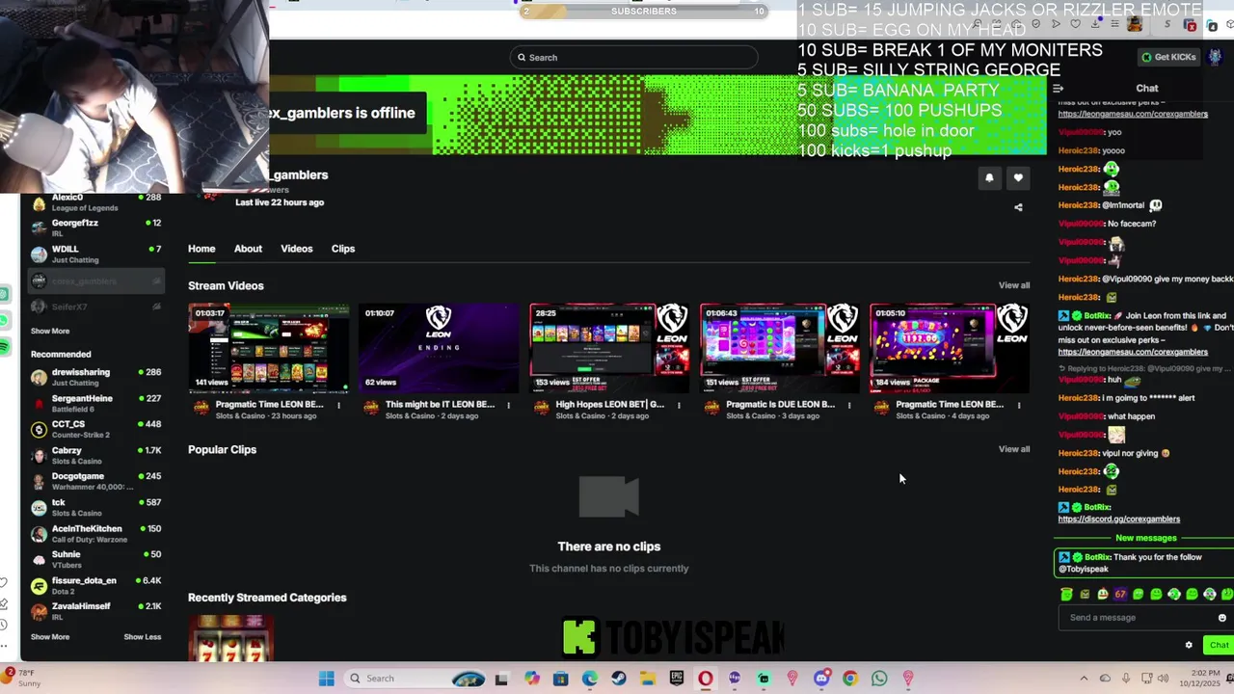Open Docgotgame recommended channel
This screenshot has width=1234, height=694.
pyautogui.click(x=96, y=481)
